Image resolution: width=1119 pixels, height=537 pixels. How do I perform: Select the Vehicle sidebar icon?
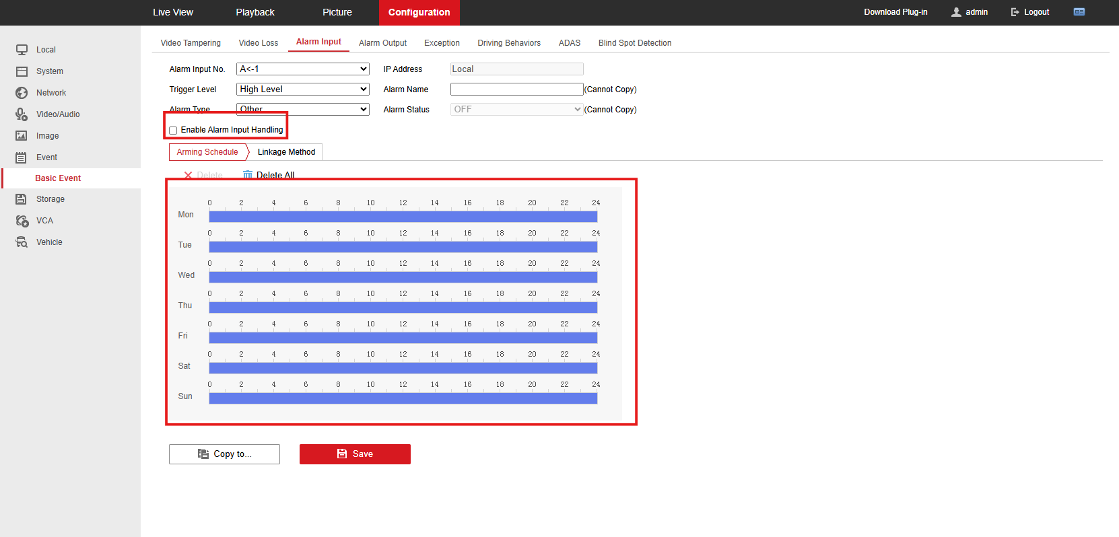[22, 242]
